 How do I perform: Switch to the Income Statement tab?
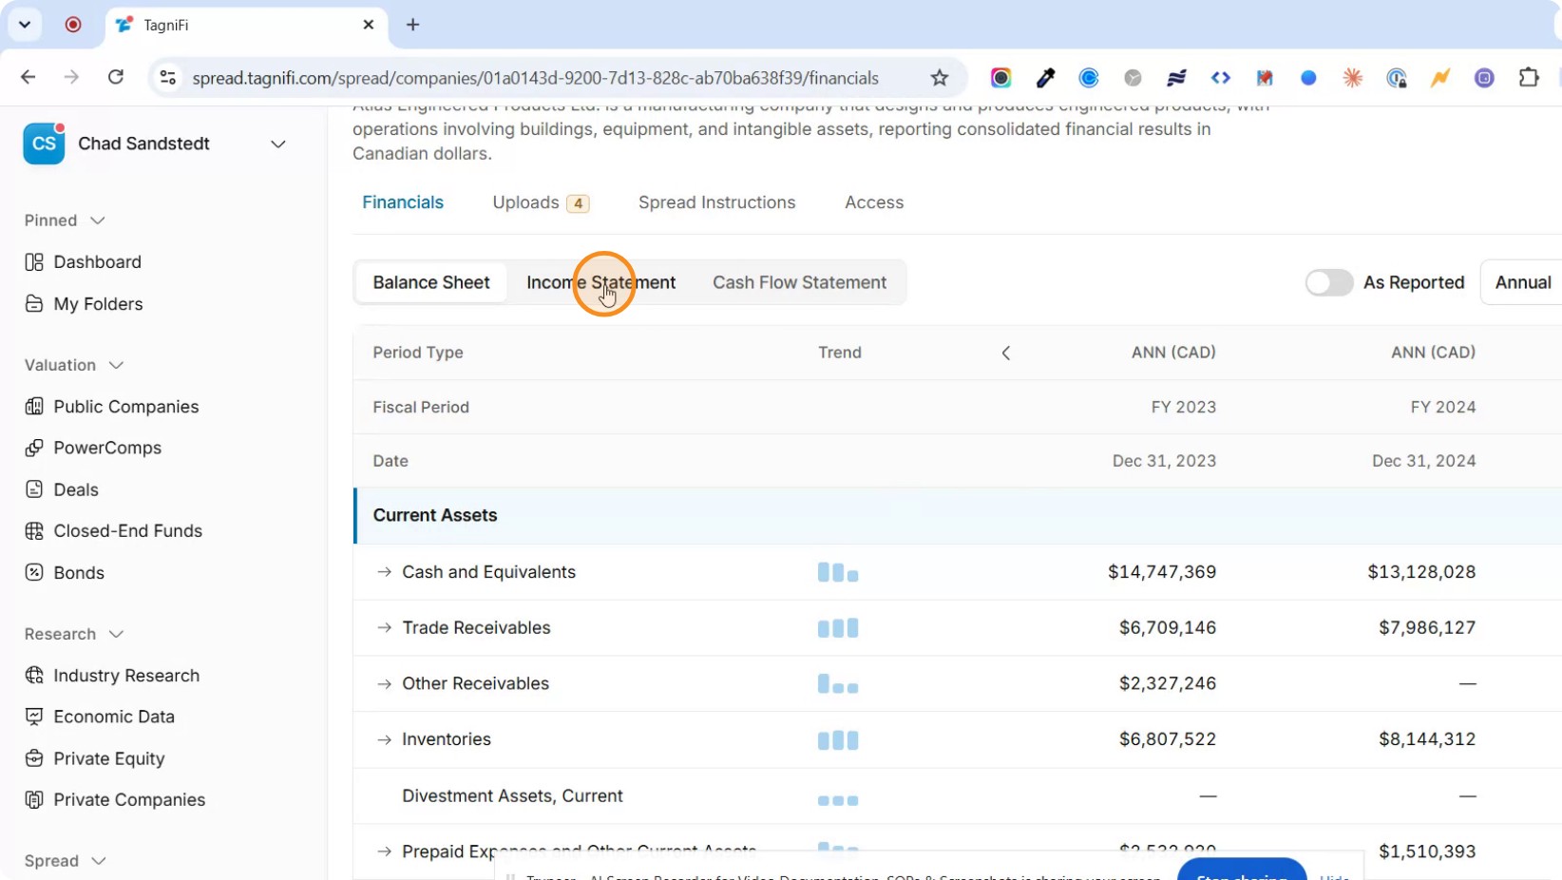pos(601,282)
